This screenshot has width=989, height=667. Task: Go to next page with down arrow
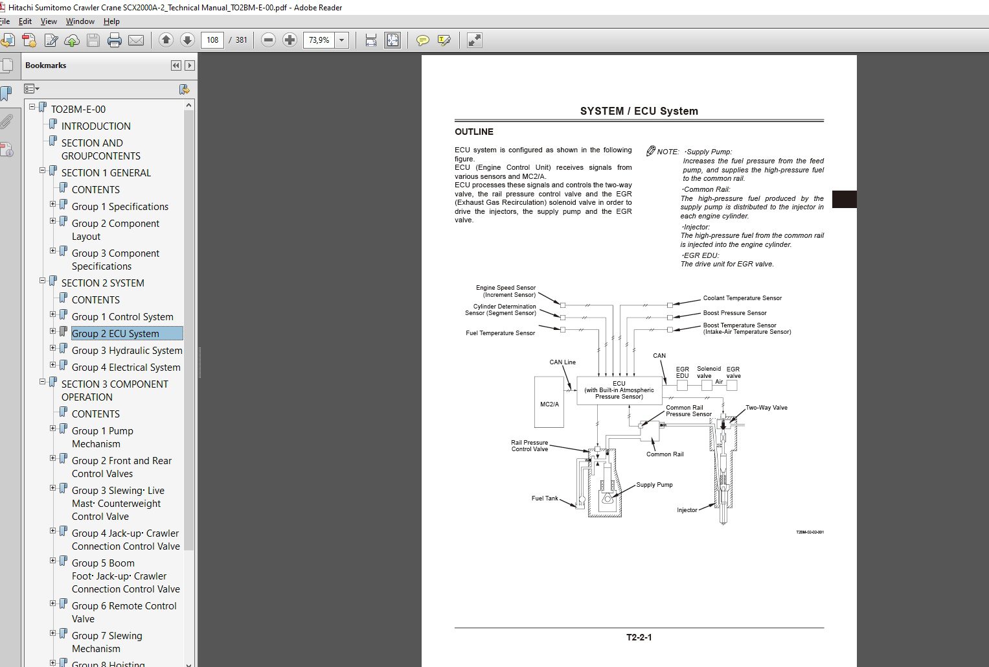(x=187, y=40)
